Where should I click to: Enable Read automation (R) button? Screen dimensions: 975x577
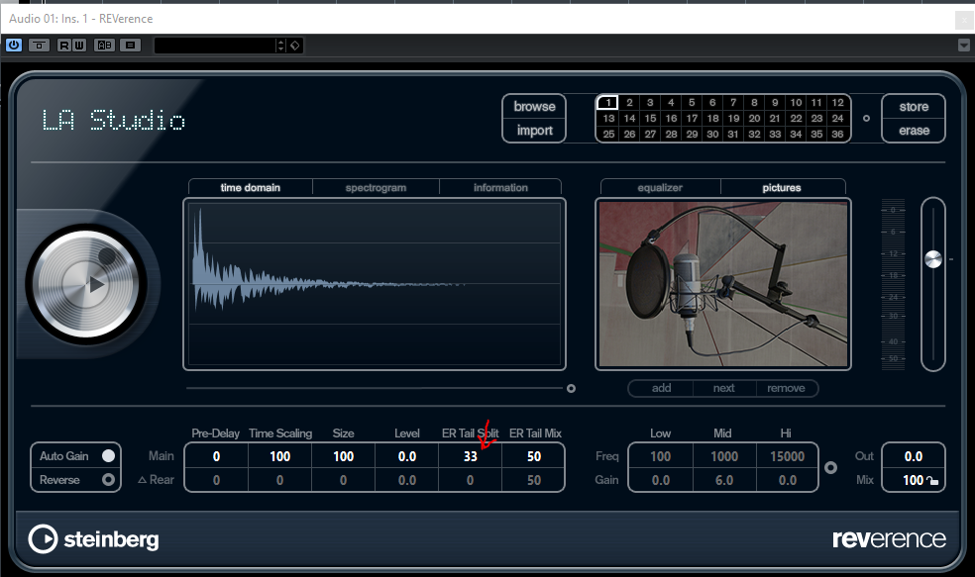(64, 46)
